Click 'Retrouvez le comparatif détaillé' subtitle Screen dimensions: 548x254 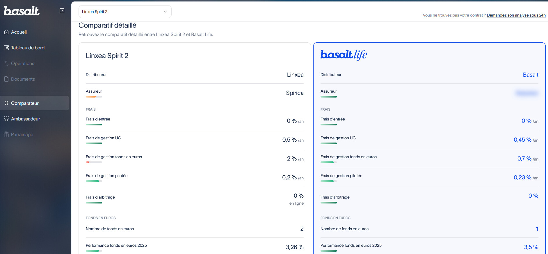click(x=146, y=34)
